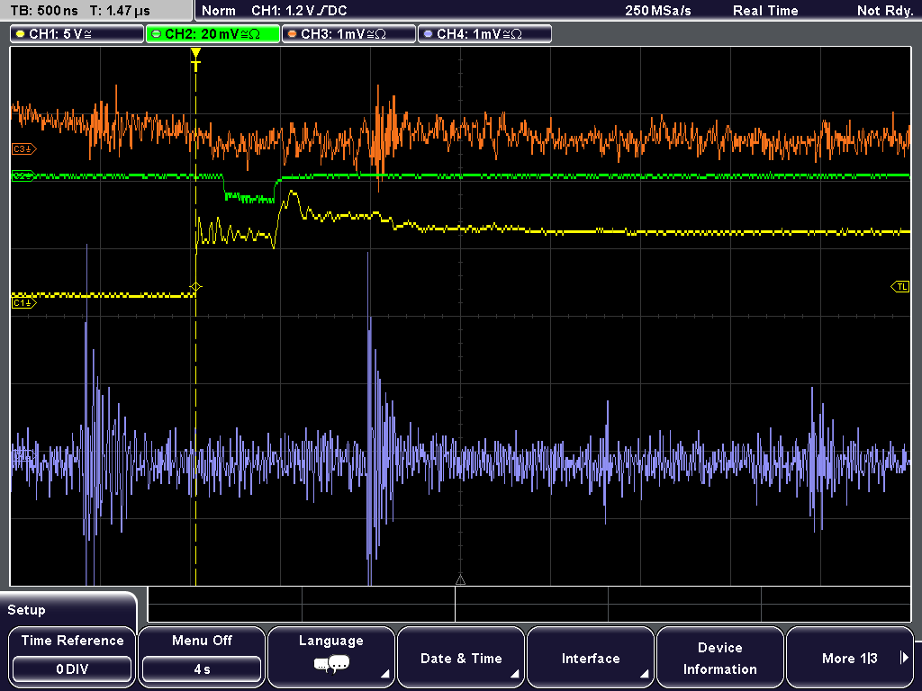
Task: Click the speech bubble language icon
Action: 331,665
